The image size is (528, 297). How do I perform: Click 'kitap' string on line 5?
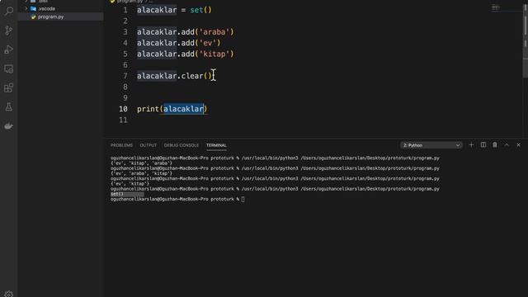[214, 54]
